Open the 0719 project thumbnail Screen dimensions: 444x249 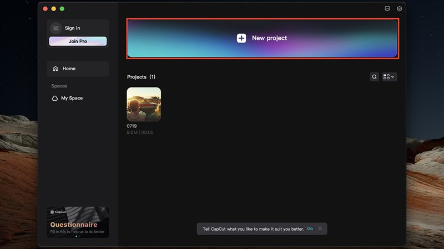(144, 104)
